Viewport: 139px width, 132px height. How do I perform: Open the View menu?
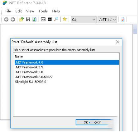30,11
